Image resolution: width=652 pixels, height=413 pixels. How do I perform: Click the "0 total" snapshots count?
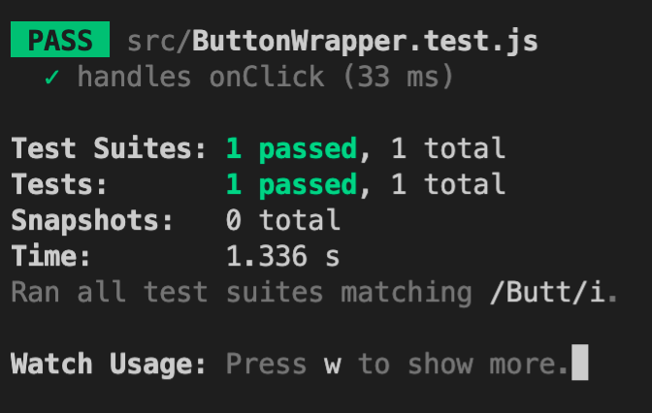click(282, 220)
